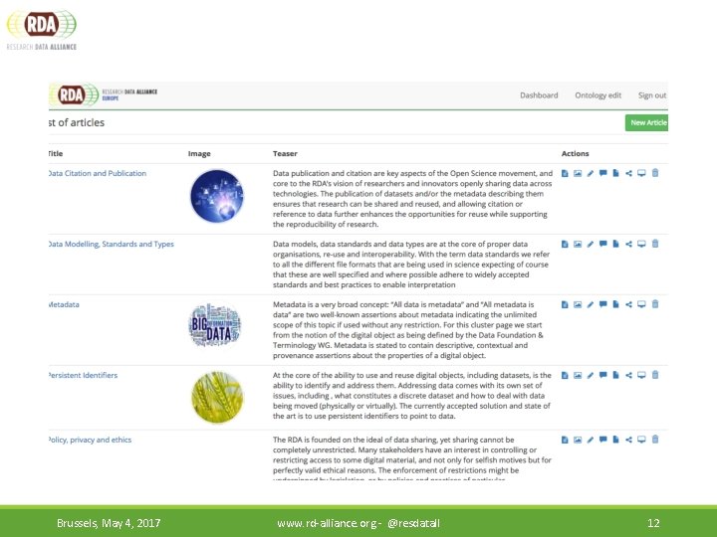Image resolution: width=717 pixels, height=537 pixels.
Task: Click the Research Data Alliance logo on the slide
Action: tap(42, 30)
